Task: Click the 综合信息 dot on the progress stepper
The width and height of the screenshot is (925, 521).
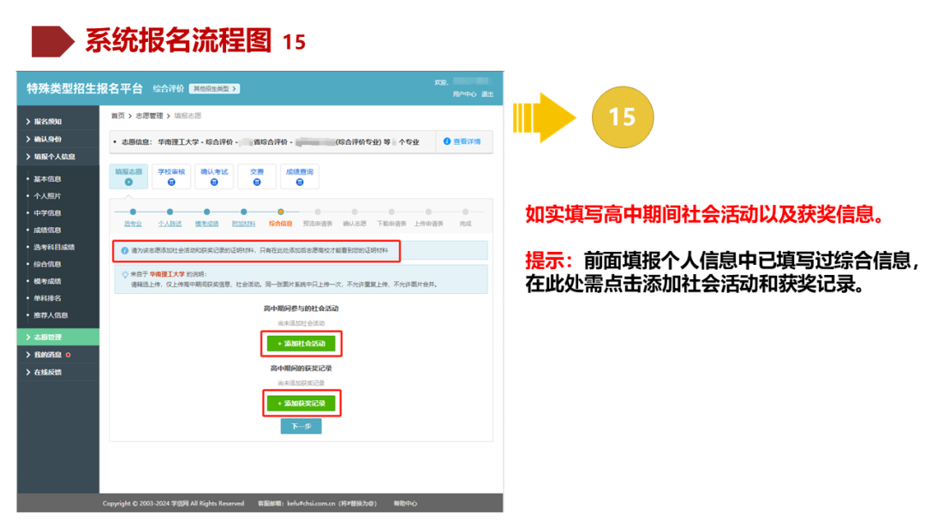Action: [281, 211]
